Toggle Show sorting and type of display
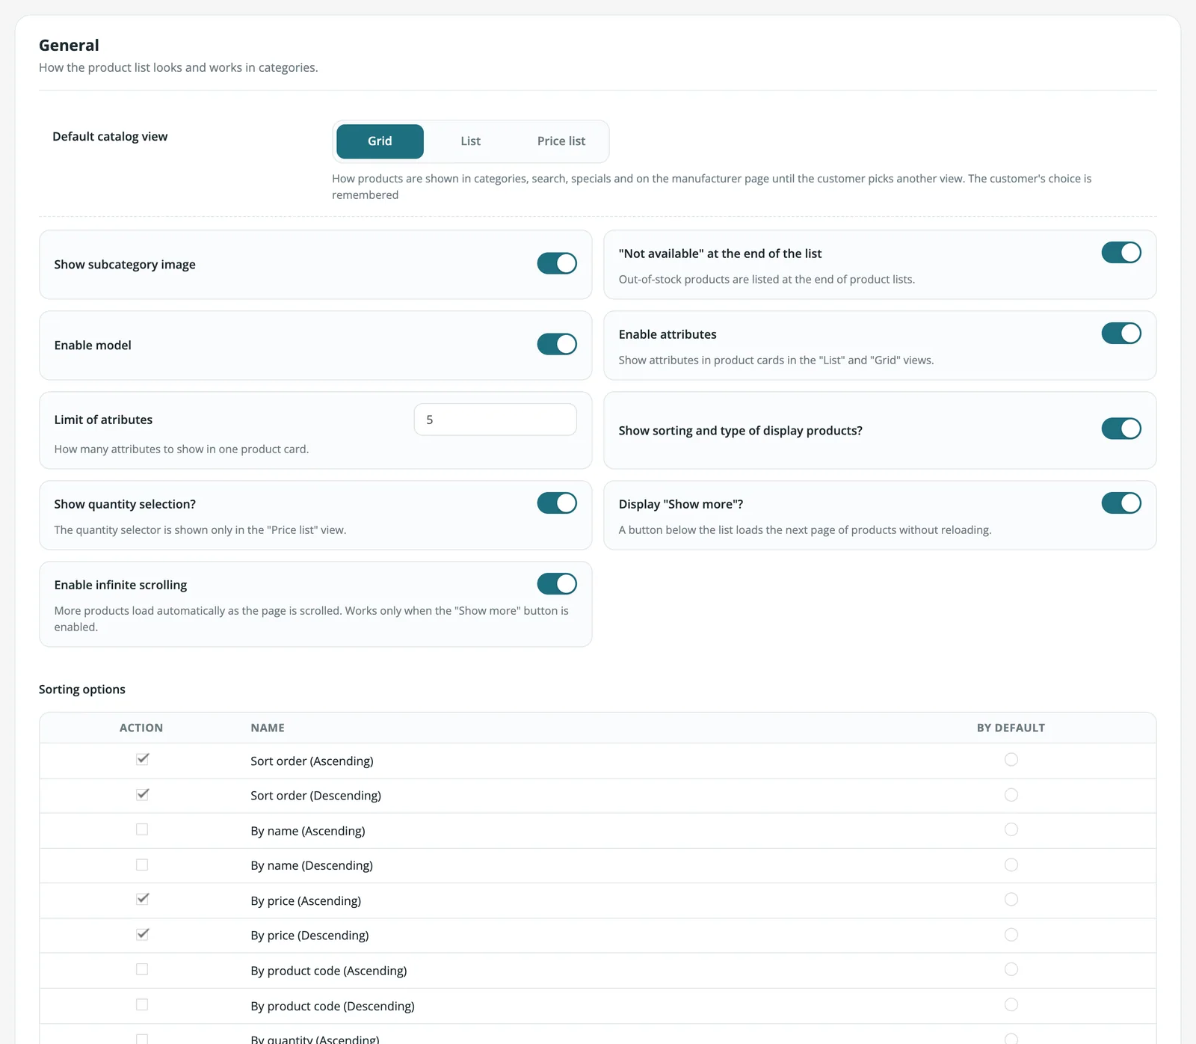Screen dimensions: 1196x1044 (x=1121, y=429)
